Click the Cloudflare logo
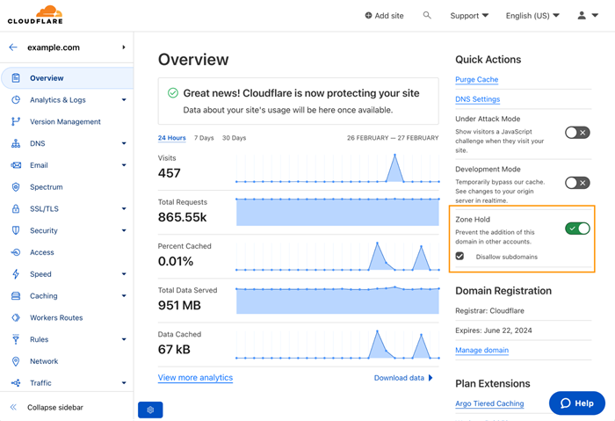Screen dimensions: 615x421 coord(35,15)
